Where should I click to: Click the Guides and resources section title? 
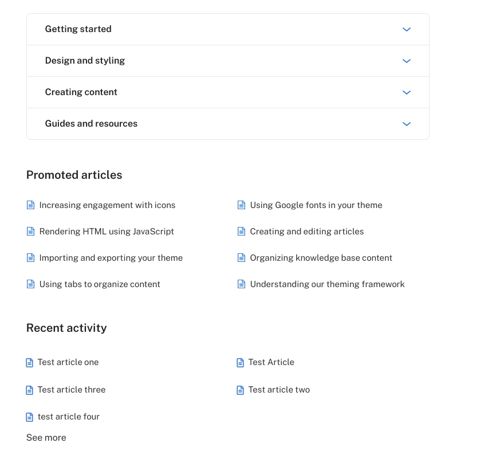pyautogui.click(x=91, y=124)
